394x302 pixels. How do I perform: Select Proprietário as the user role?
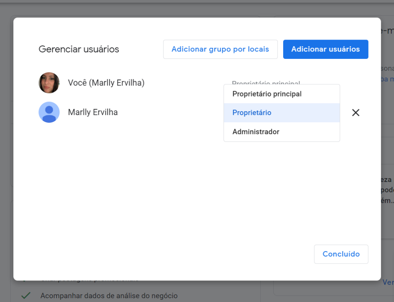click(x=252, y=112)
